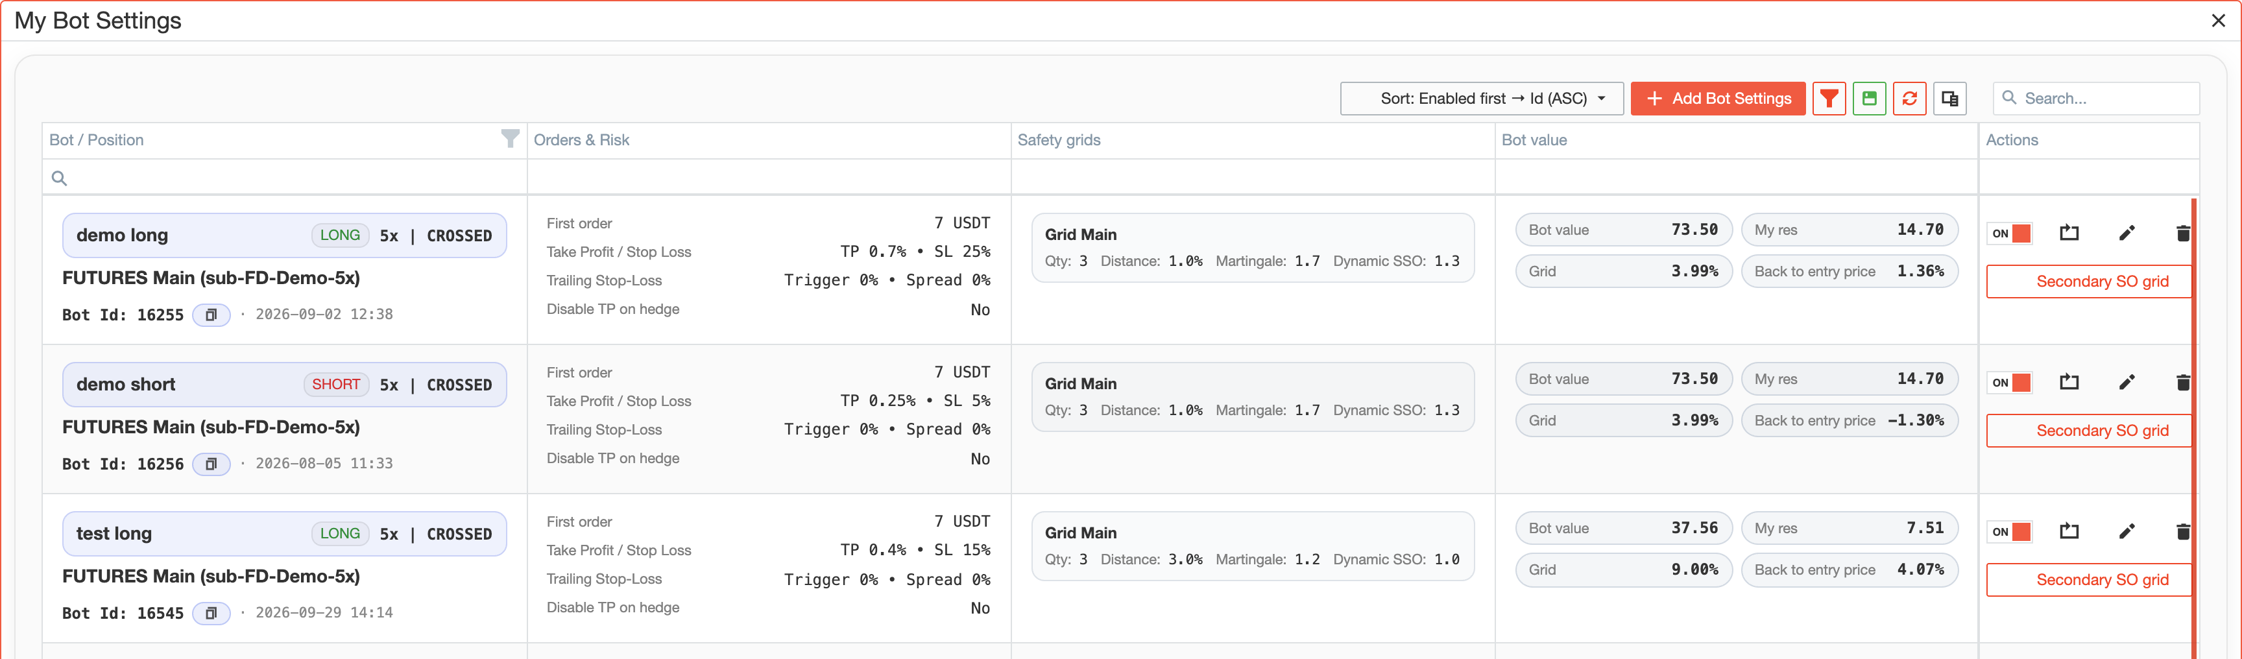2242x659 pixels.
Task: Edit demo short with the pencil icon
Action: 2127,381
